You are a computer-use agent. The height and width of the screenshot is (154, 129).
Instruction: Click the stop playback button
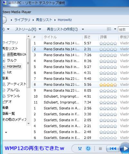(100, 149)
